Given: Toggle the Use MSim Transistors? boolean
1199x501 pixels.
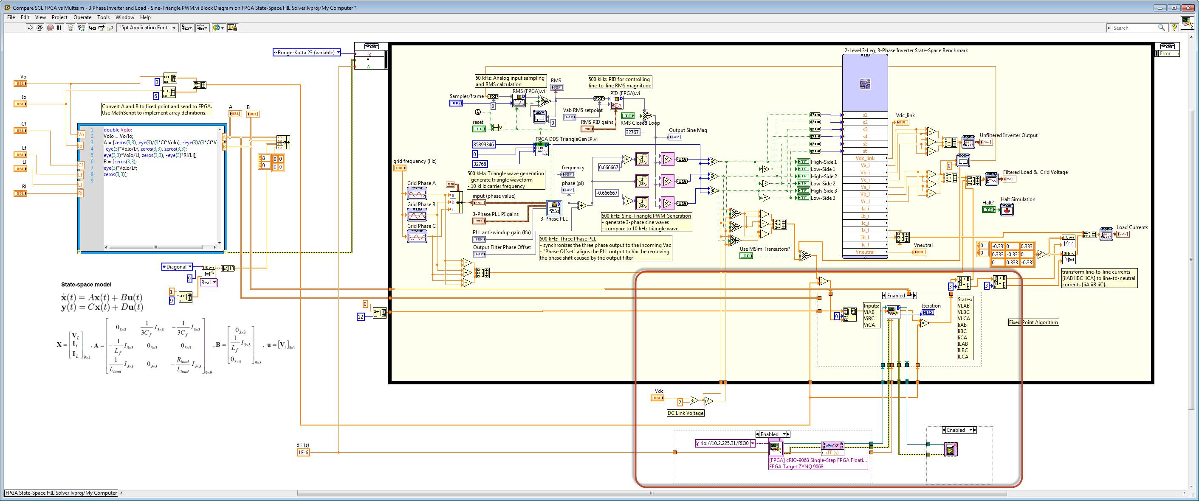Looking at the screenshot, I should (746, 256).
